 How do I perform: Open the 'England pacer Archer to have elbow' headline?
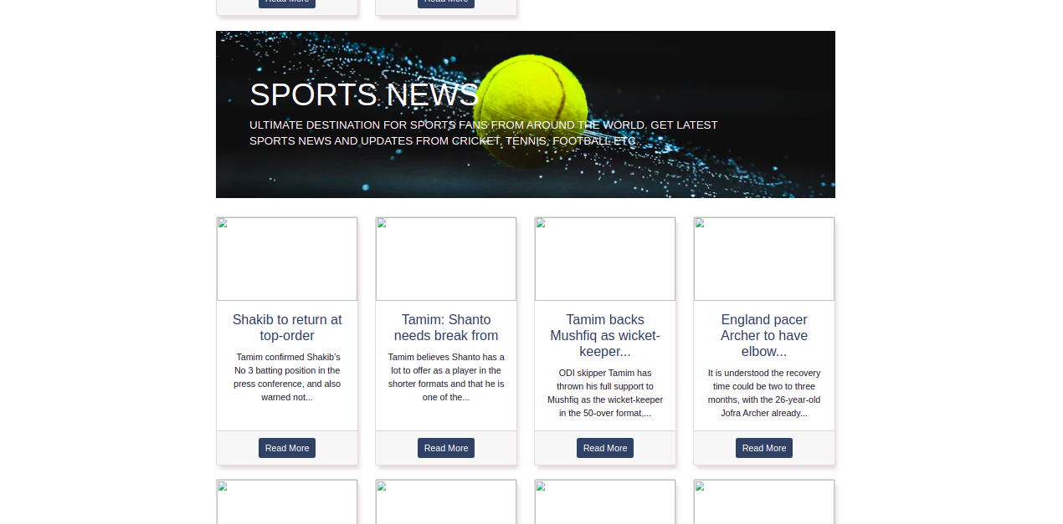click(x=764, y=335)
